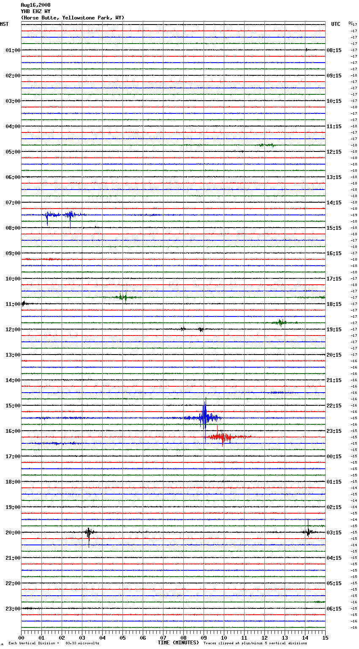This screenshot has height=649, width=359.
Task: Click the 'UTC' column label
Action: click(x=336, y=24)
